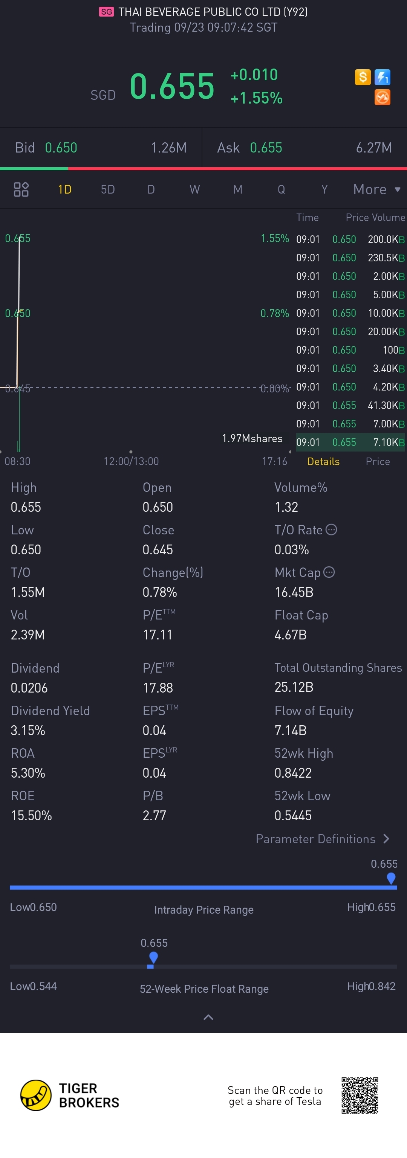Image resolution: width=407 pixels, height=1158 pixels.
Task: Tap the 52-Week Price Float Range marker
Action: (x=153, y=958)
